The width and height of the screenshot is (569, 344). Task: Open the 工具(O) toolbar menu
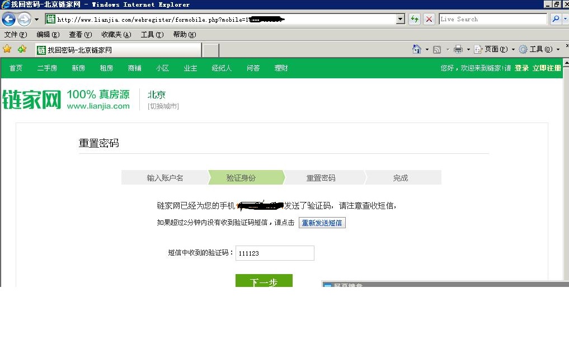539,49
